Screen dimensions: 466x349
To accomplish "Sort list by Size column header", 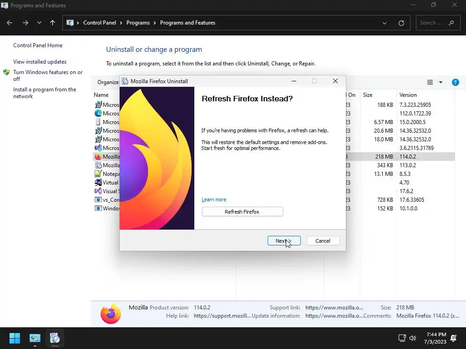I will click(x=368, y=95).
